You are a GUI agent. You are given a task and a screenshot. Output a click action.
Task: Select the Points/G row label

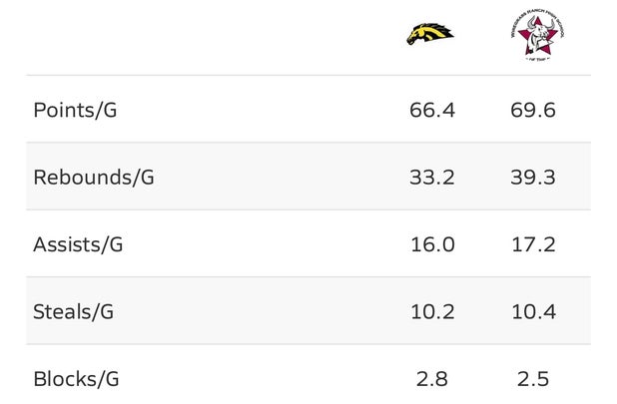coord(75,110)
